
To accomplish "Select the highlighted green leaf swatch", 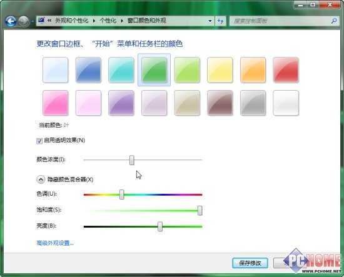I will coord(154,70).
